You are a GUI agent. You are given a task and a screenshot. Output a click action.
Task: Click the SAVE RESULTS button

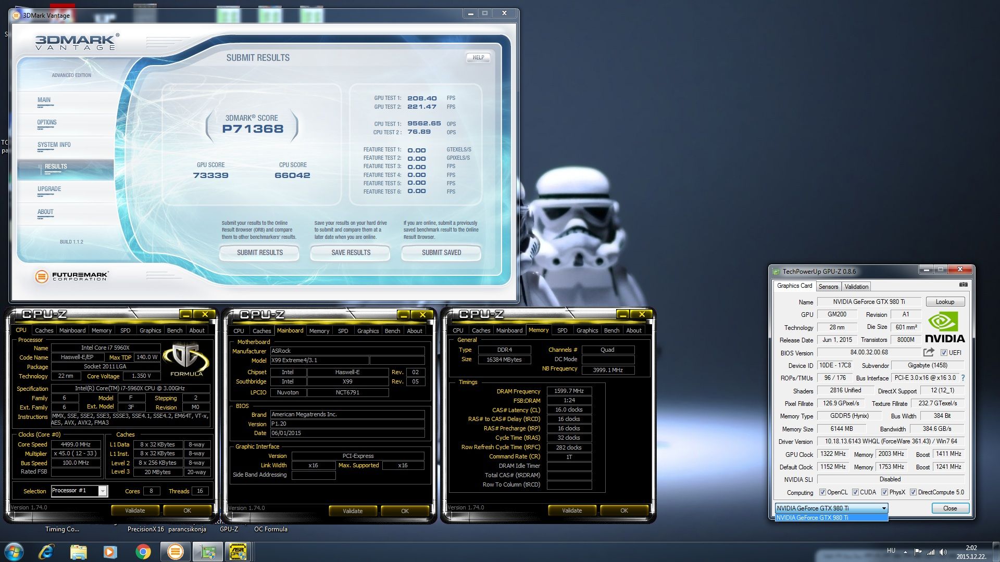(x=351, y=253)
